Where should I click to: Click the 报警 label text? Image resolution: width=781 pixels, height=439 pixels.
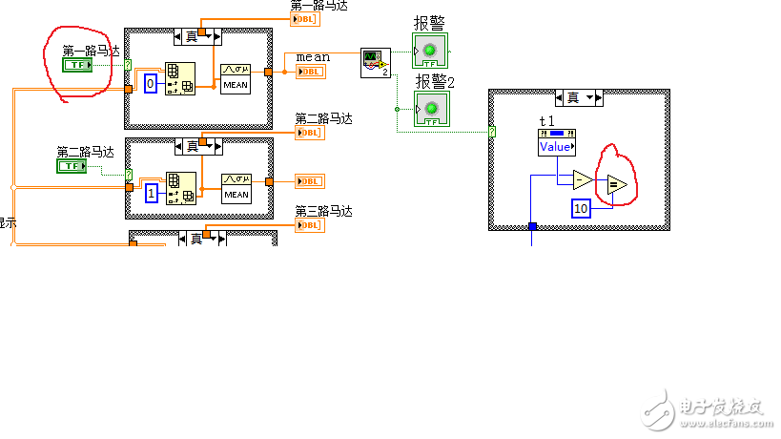coord(429,23)
